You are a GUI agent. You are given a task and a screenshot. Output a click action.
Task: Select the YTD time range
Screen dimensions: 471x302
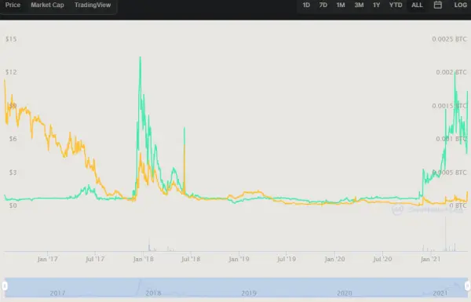click(396, 5)
